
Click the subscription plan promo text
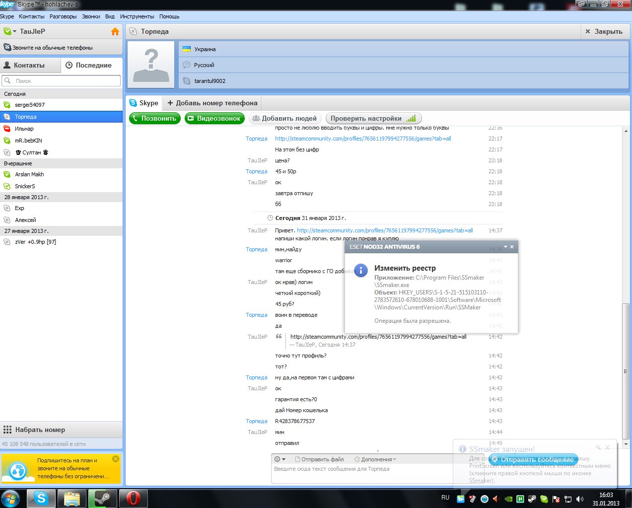tap(73, 468)
